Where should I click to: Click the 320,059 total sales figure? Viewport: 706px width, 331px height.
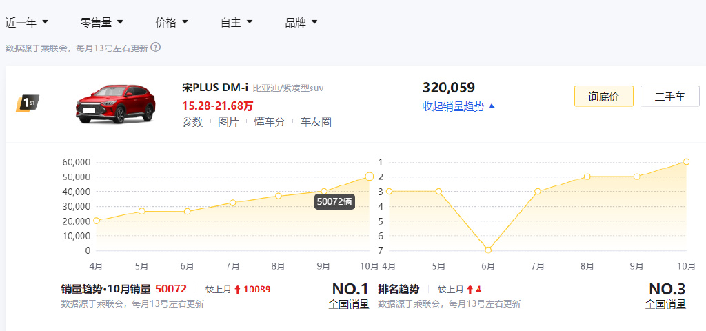tap(448, 88)
